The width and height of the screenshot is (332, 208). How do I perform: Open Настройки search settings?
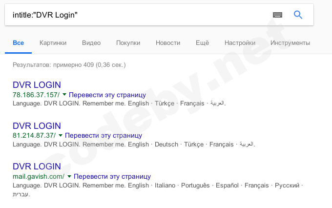tap(240, 43)
